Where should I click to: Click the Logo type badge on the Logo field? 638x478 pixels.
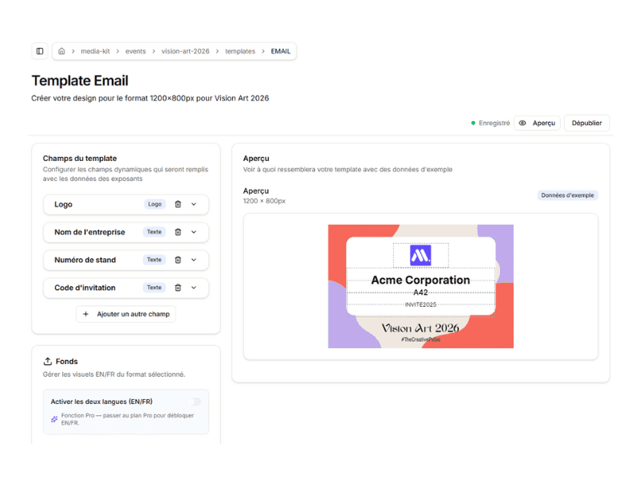click(155, 204)
